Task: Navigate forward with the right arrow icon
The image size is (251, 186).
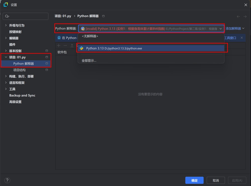Action: pos(245,17)
